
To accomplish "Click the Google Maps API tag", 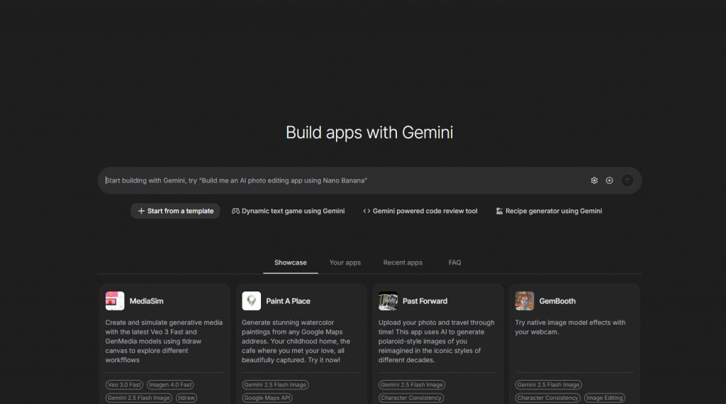I will [x=267, y=398].
